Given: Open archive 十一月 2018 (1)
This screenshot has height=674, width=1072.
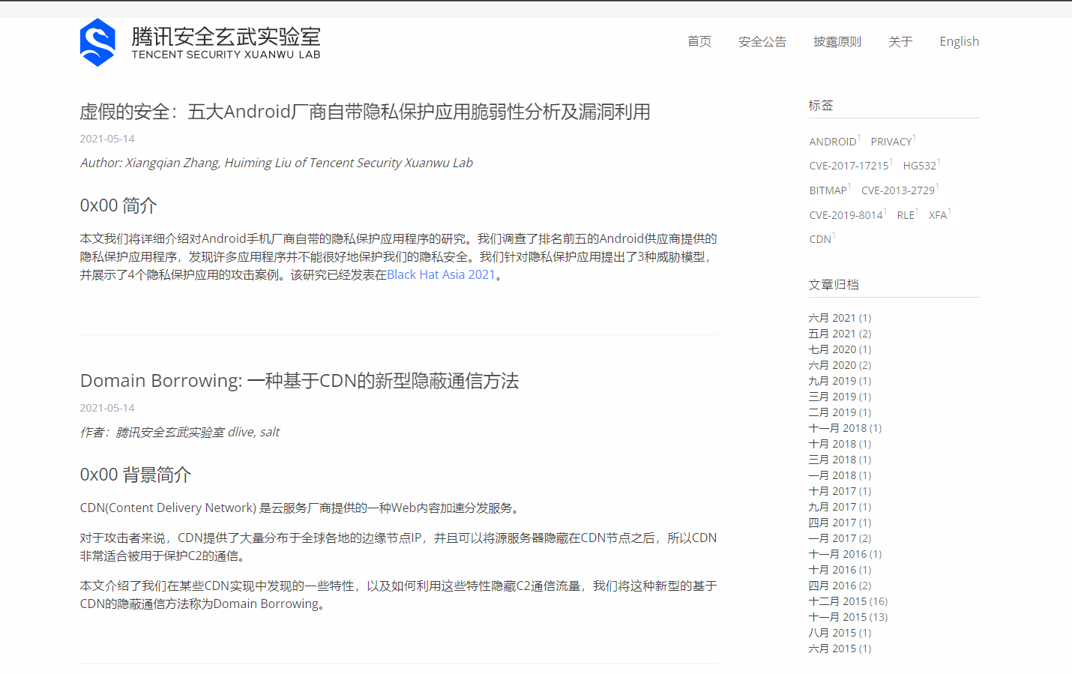Looking at the screenshot, I should tap(845, 428).
